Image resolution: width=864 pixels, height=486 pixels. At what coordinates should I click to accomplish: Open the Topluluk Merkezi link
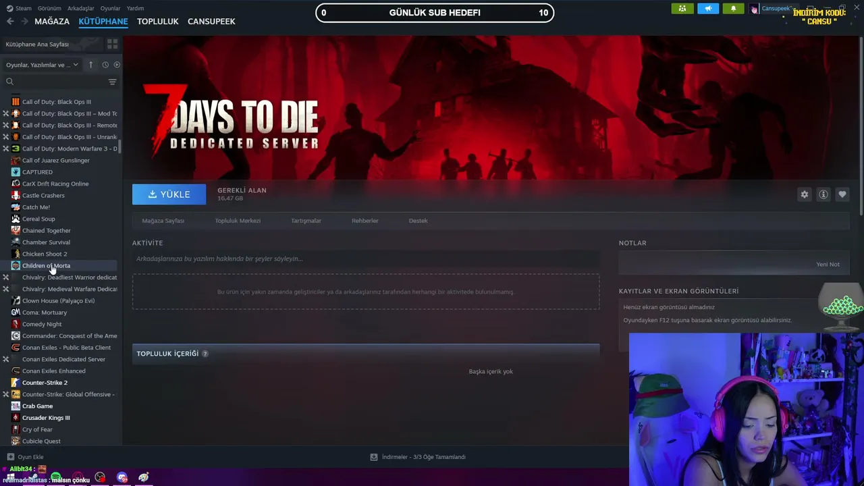coord(238,221)
